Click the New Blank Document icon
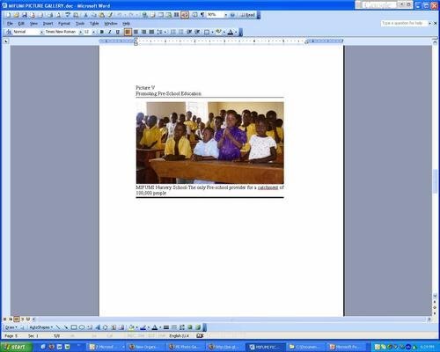 [x=9, y=15]
